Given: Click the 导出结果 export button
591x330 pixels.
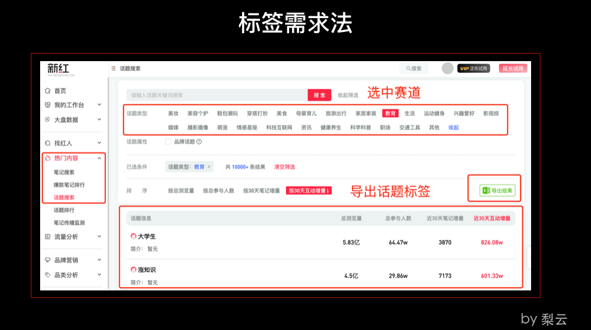Looking at the screenshot, I should point(497,190).
